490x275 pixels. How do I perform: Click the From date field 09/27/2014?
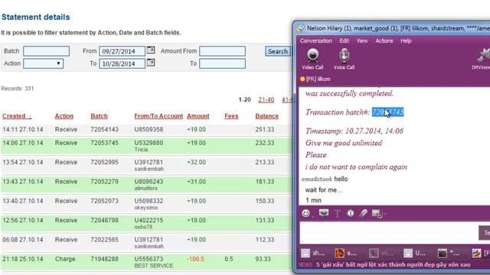click(x=122, y=51)
